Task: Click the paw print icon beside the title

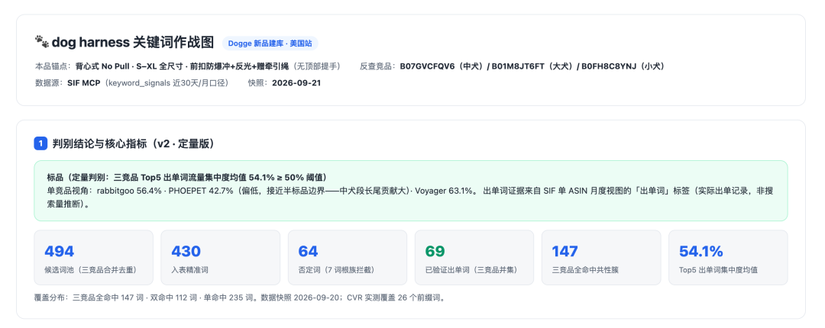Action: coord(41,42)
